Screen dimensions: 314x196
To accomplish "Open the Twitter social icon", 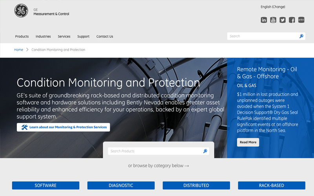I will [x=283, y=20].
